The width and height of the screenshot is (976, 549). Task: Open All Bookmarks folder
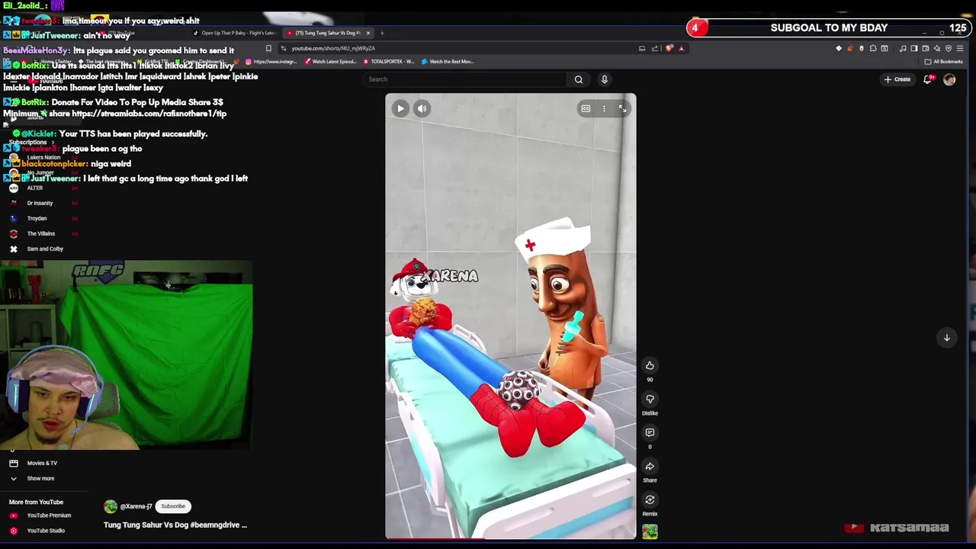pos(944,62)
